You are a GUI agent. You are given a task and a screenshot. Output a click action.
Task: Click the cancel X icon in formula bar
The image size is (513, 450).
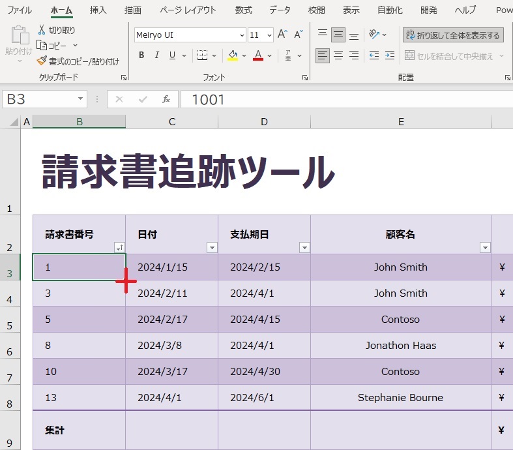[119, 99]
